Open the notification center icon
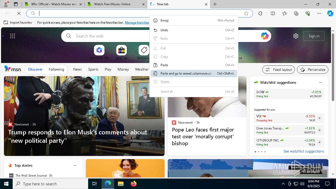This screenshot has height=189, width=336. point(327,184)
